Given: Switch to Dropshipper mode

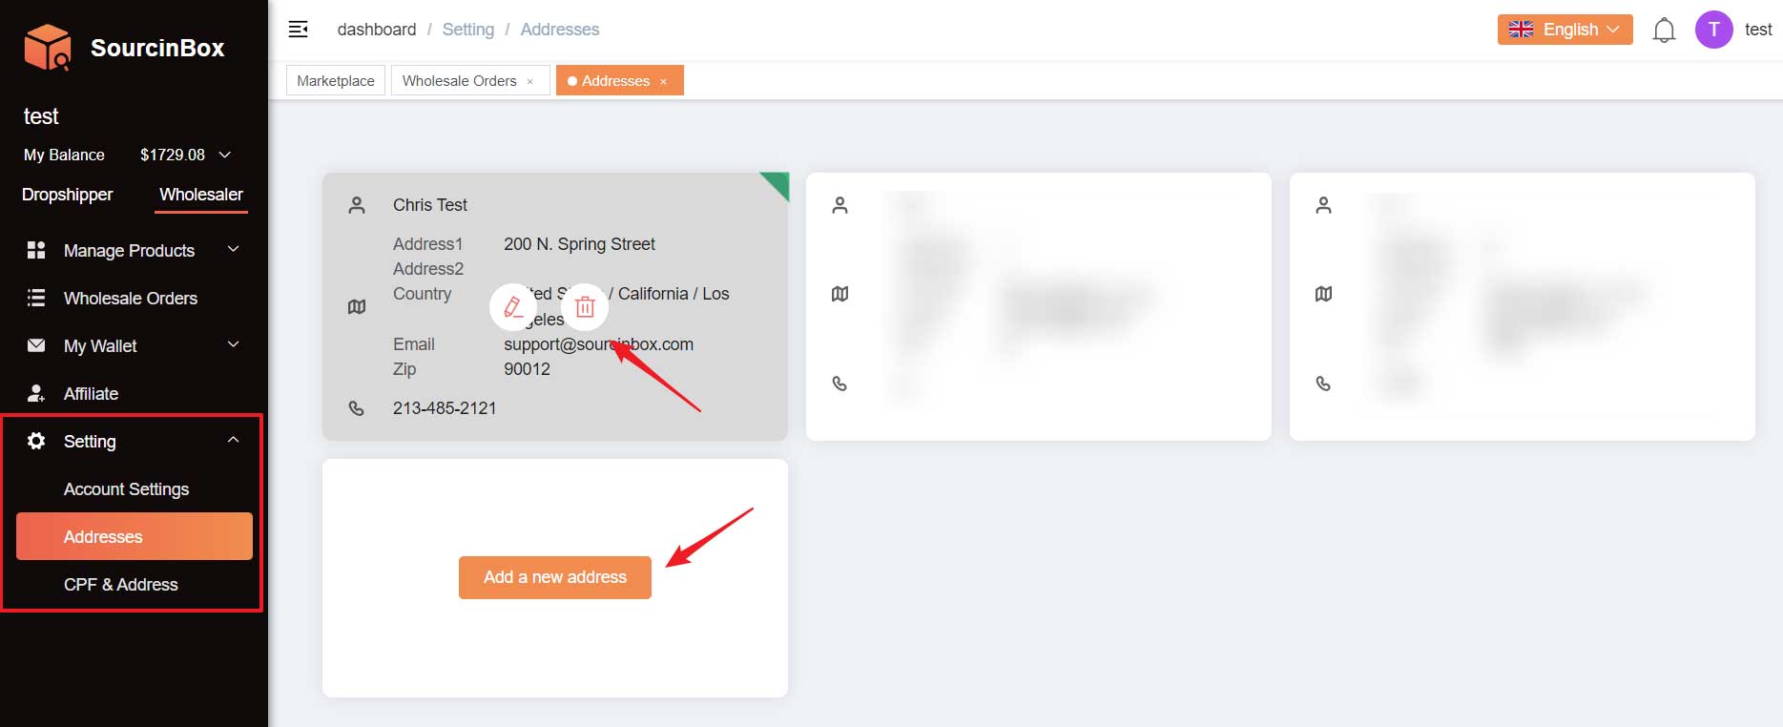Looking at the screenshot, I should coord(67,195).
